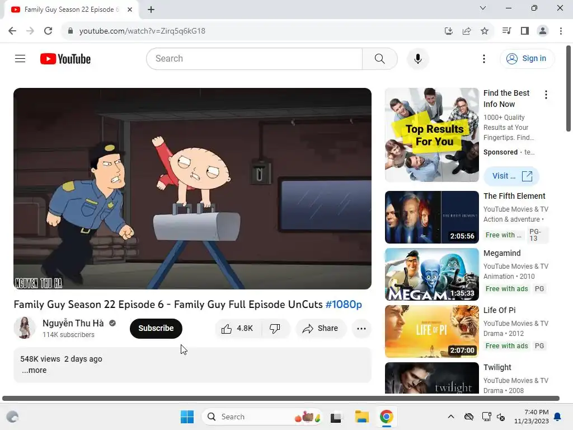
Task: Subscribe to the channel
Action: (156, 328)
